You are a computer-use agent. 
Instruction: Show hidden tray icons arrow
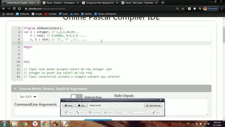point(193,124)
